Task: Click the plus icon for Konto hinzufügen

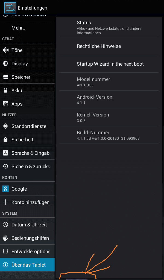Action: tap(6, 202)
